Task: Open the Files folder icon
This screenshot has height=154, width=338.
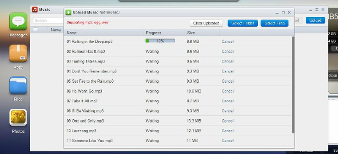Action: (x=18, y=85)
